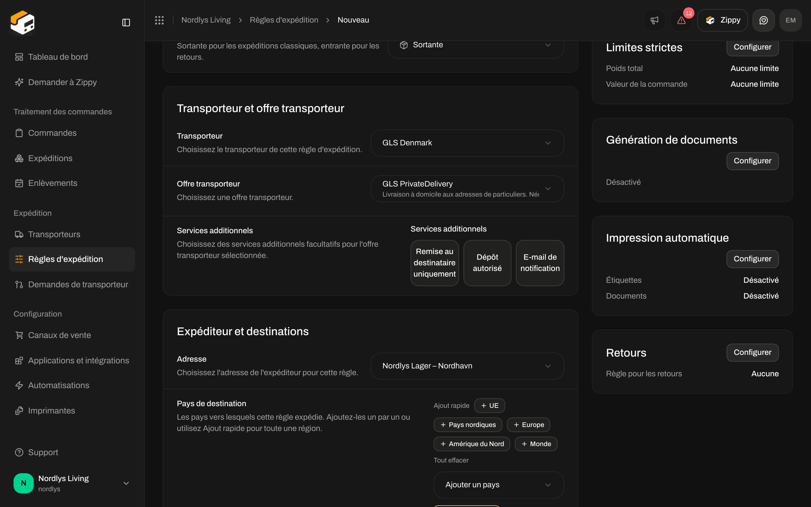Expand the Nordlys Living account switcher chevron
This screenshot has width=811, height=507.
pyautogui.click(x=126, y=483)
